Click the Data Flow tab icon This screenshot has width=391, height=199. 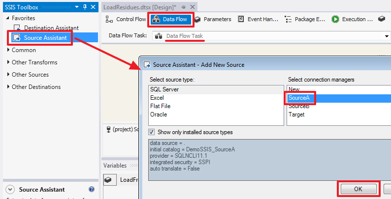(x=156, y=19)
